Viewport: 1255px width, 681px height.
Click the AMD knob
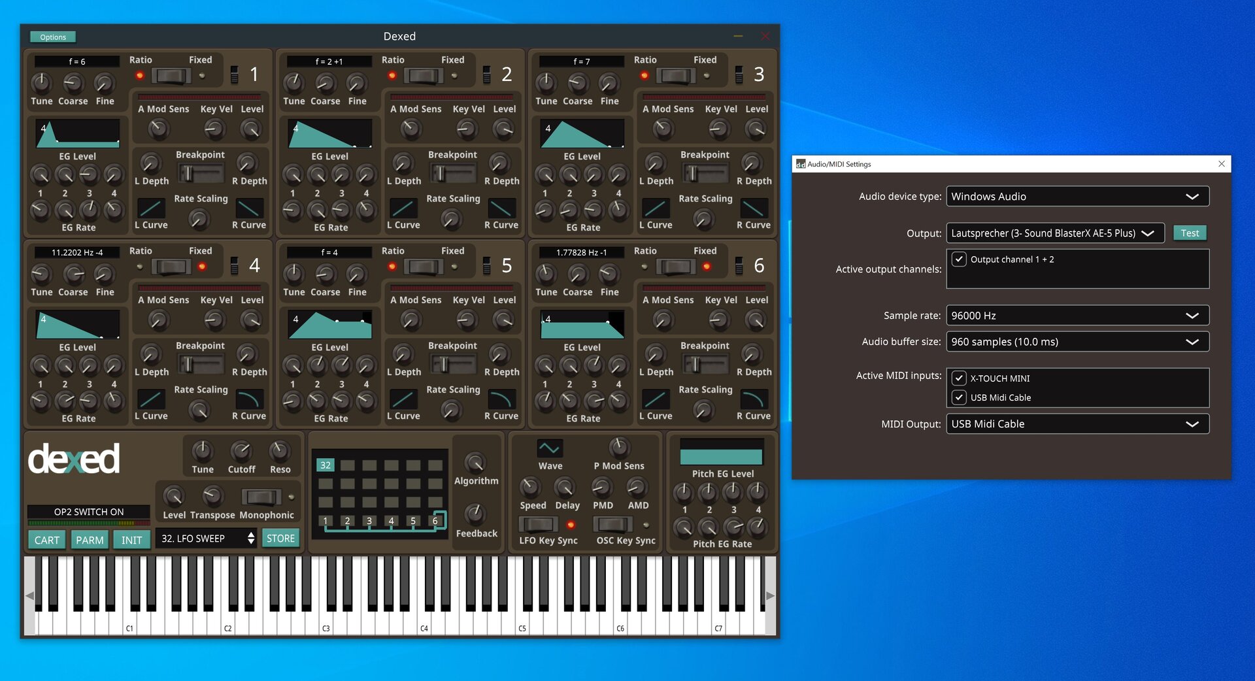point(637,487)
